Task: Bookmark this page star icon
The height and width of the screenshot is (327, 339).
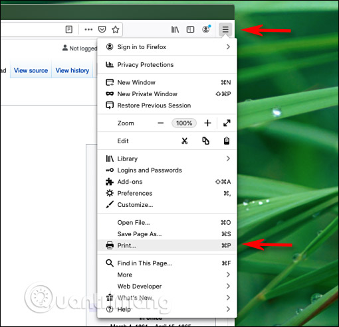Action: tap(116, 29)
